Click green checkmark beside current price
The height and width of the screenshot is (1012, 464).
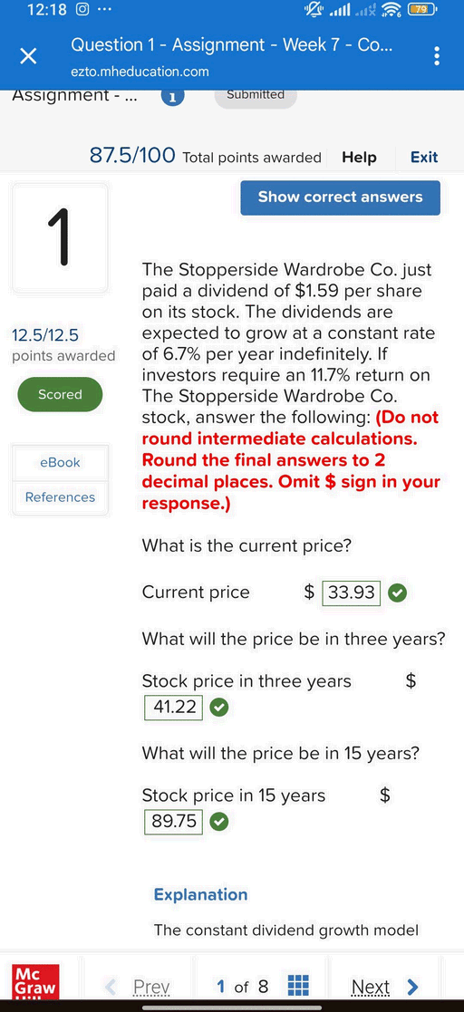click(397, 593)
